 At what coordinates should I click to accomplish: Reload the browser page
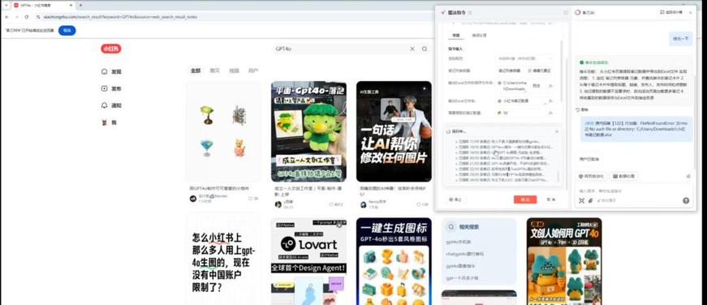point(27,17)
